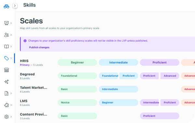The width and height of the screenshot is (195, 123).
Task: Expand the report document section chevron
Action: [11, 93]
